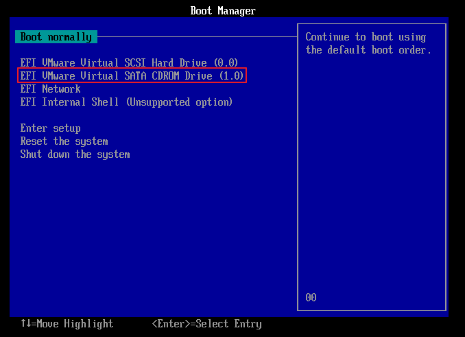Screen dimensions: 465x337
Task: Click the Boot Manager title text
Action: 223,11
